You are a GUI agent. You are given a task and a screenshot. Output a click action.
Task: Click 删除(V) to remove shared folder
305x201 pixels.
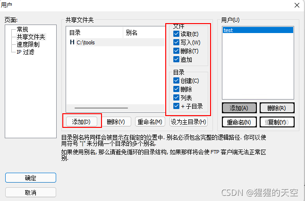point(116,122)
